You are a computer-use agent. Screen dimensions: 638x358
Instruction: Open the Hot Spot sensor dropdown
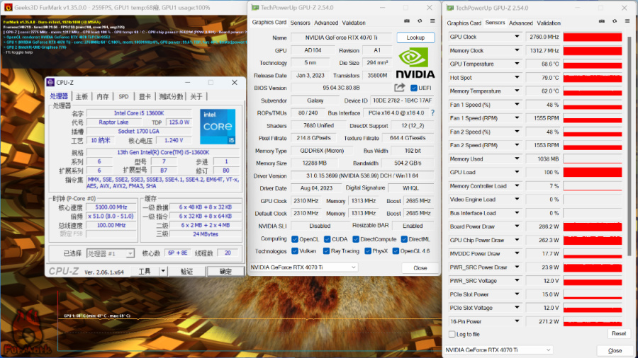click(517, 77)
